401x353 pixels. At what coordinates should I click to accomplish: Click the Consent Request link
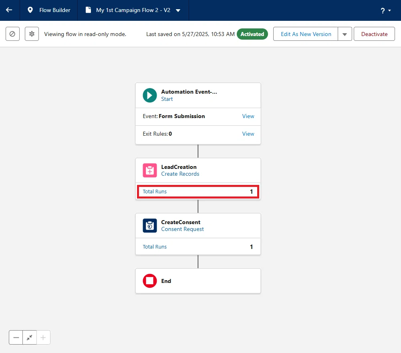click(182, 229)
